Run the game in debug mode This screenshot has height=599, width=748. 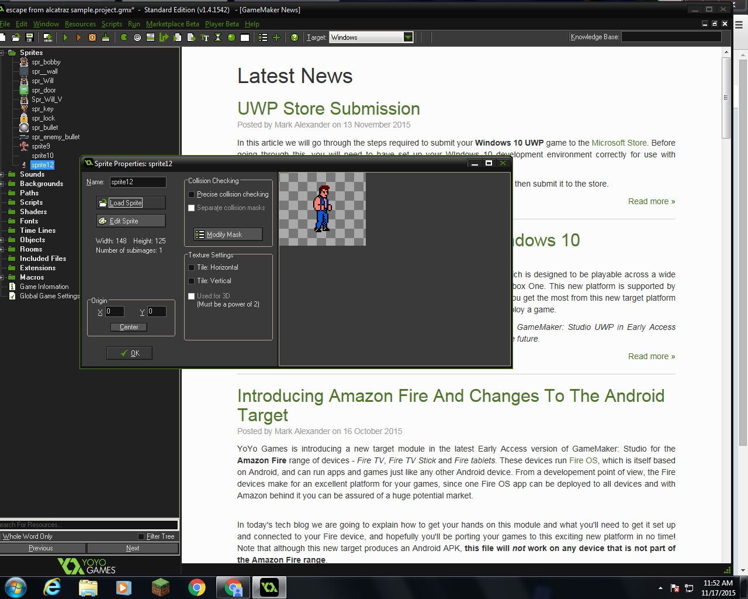click(x=78, y=37)
